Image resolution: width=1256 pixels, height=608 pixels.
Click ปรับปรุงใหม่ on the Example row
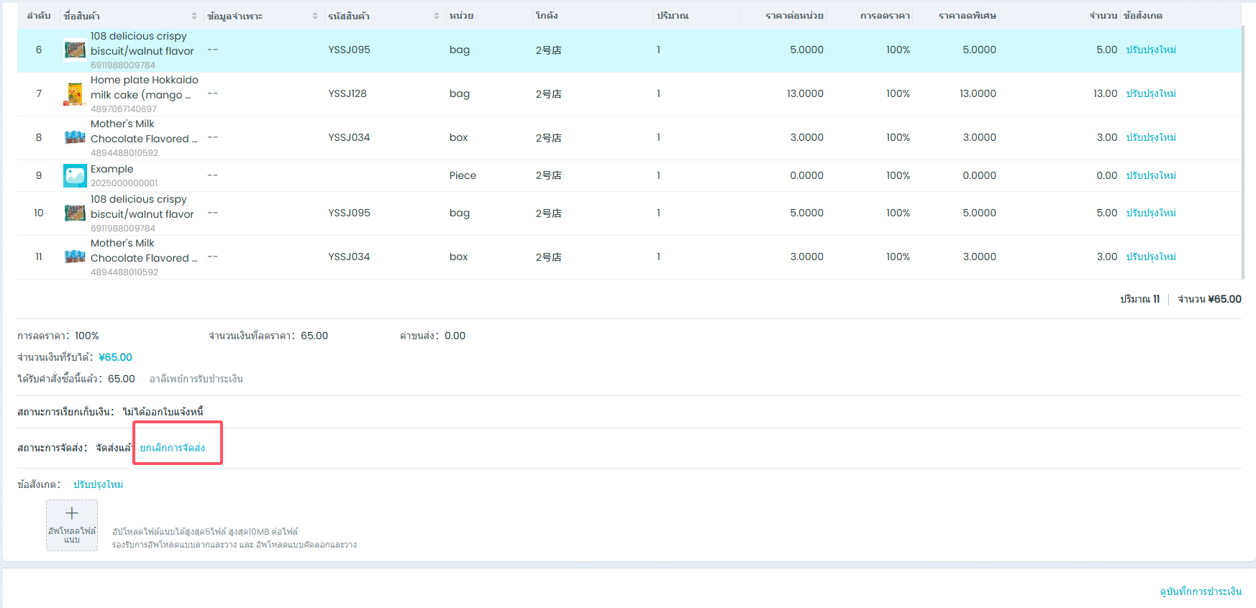tap(1151, 175)
